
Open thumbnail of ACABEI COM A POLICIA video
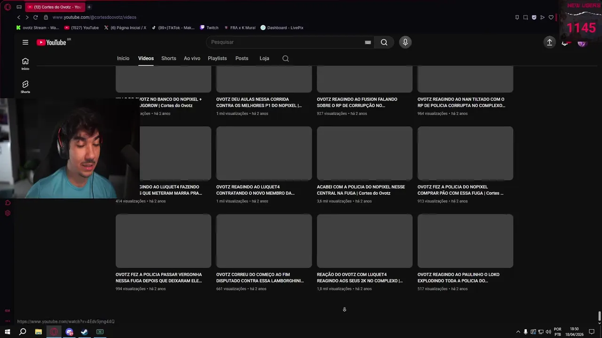(x=364, y=153)
